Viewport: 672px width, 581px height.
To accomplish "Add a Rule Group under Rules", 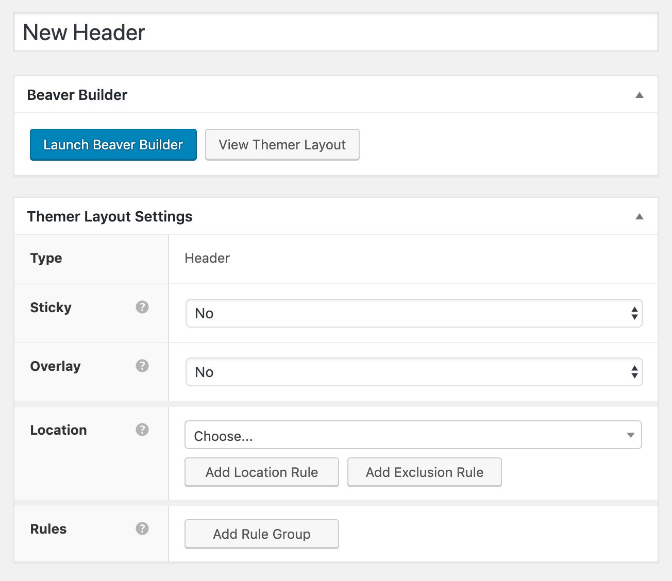I will tap(261, 534).
